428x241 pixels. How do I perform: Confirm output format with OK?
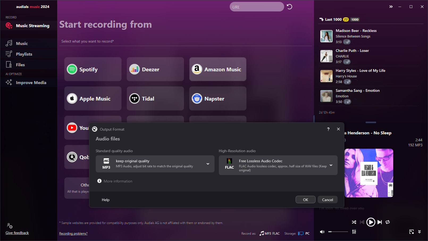pos(305,200)
